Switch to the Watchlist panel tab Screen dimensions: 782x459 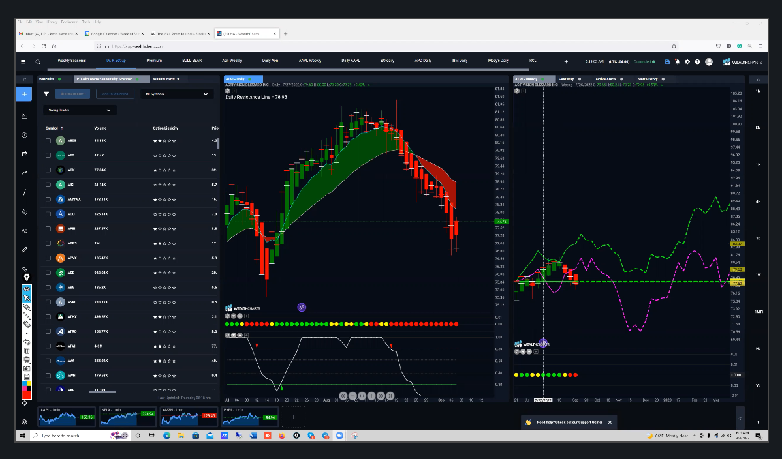click(46, 80)
